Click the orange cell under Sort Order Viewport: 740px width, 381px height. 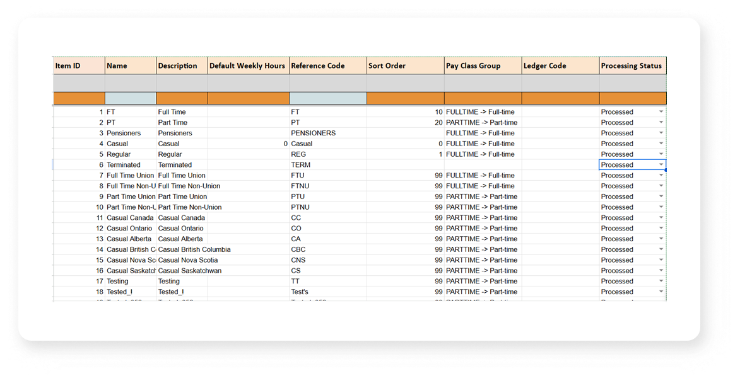coord(405,98)
